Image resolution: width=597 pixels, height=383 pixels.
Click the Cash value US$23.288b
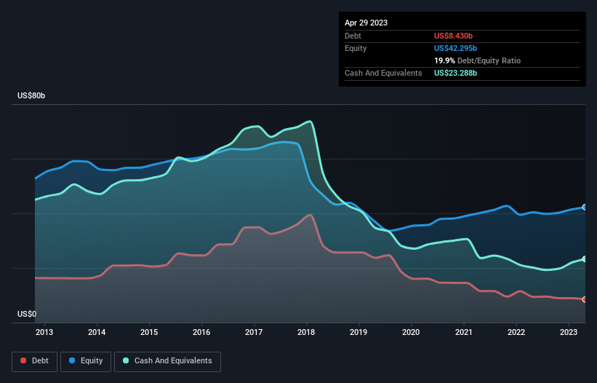(455, 73)
